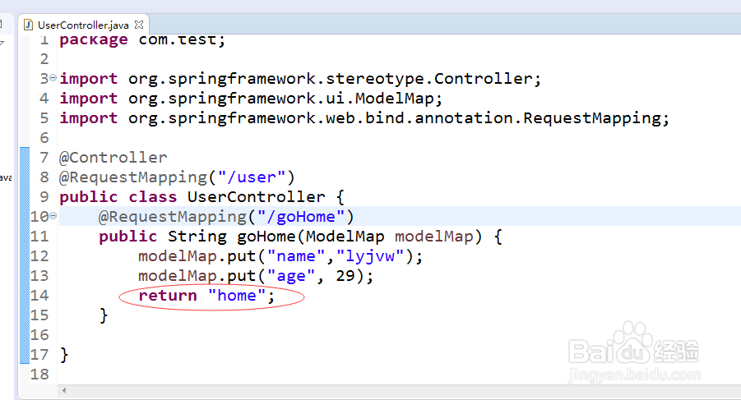Click line number 14 in the gutter
This screenshot has width=741, height=400.
(x=39, y=296)
